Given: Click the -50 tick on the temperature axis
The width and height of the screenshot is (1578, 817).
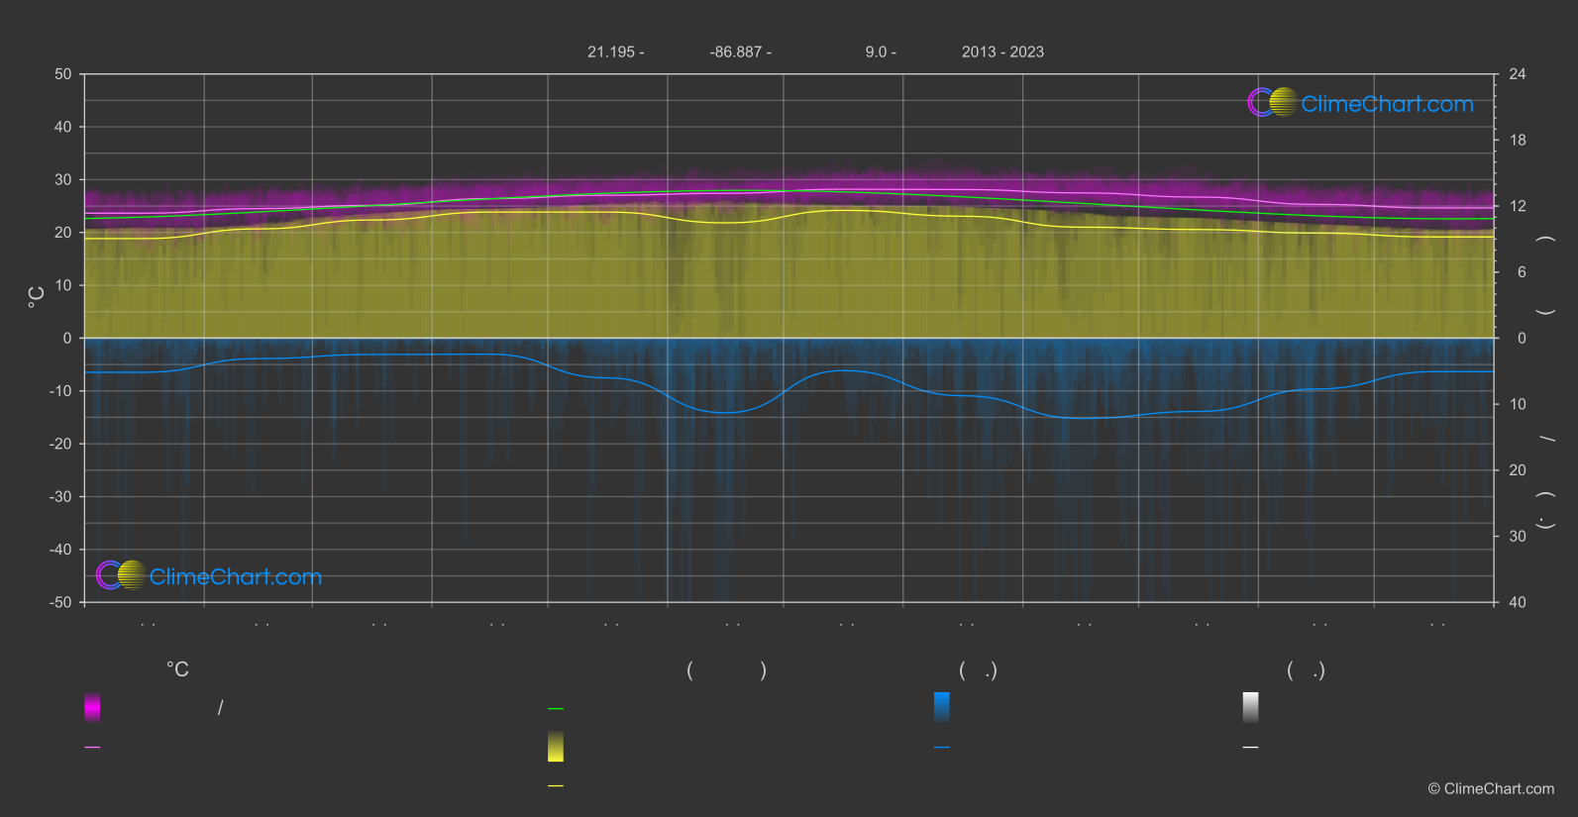Looking at the screenshot, I should click(x=60, y=602).
